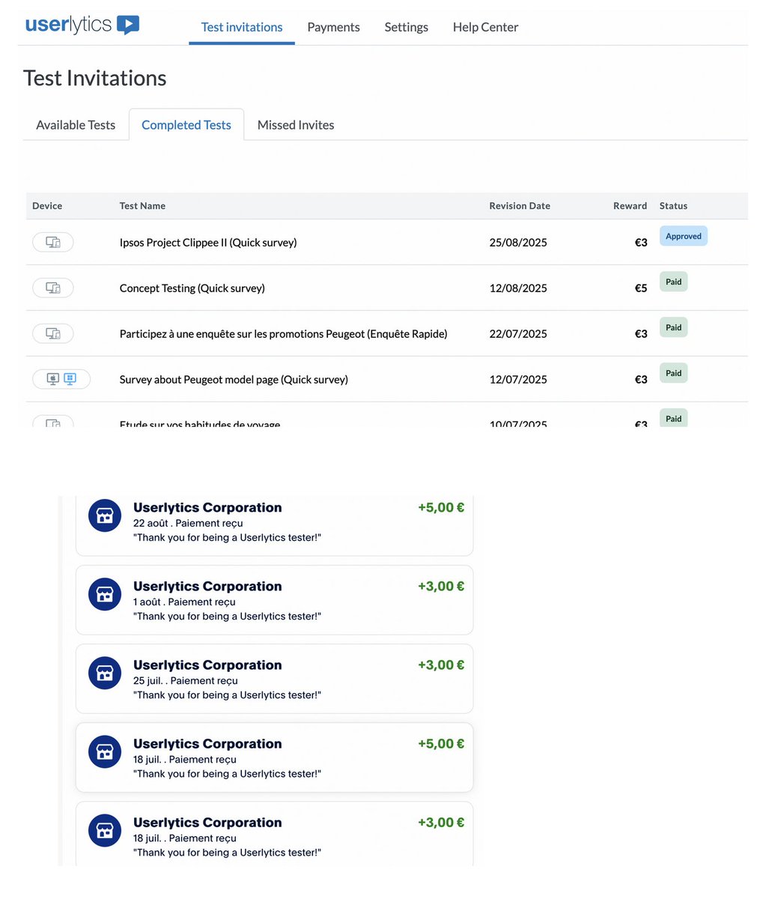
Task: Click the €3 reward for Ipsos Project Clippee
Action: click(x=641, y=243)
